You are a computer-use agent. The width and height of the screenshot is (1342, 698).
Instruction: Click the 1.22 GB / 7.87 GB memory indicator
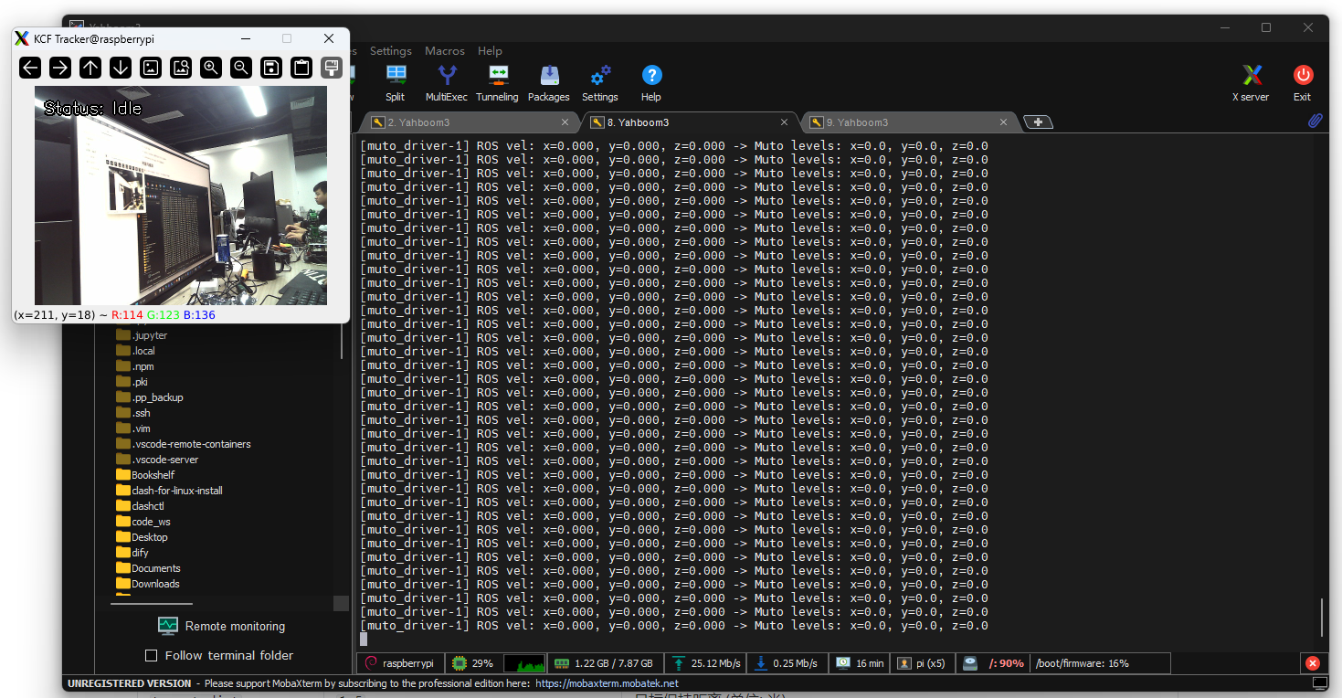604,663
